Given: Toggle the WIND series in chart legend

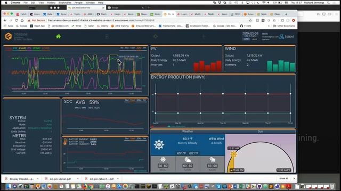Looking at the screenshot, I should tap(37, 48).
